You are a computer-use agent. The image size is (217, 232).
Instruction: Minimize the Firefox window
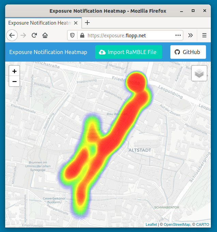pyautogui.click(x=182, y=11)
